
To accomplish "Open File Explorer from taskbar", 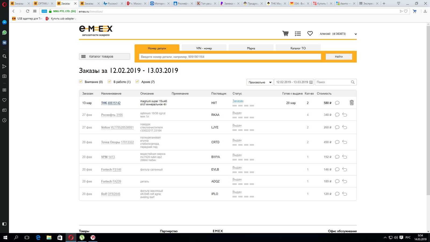I will (49, 237).
